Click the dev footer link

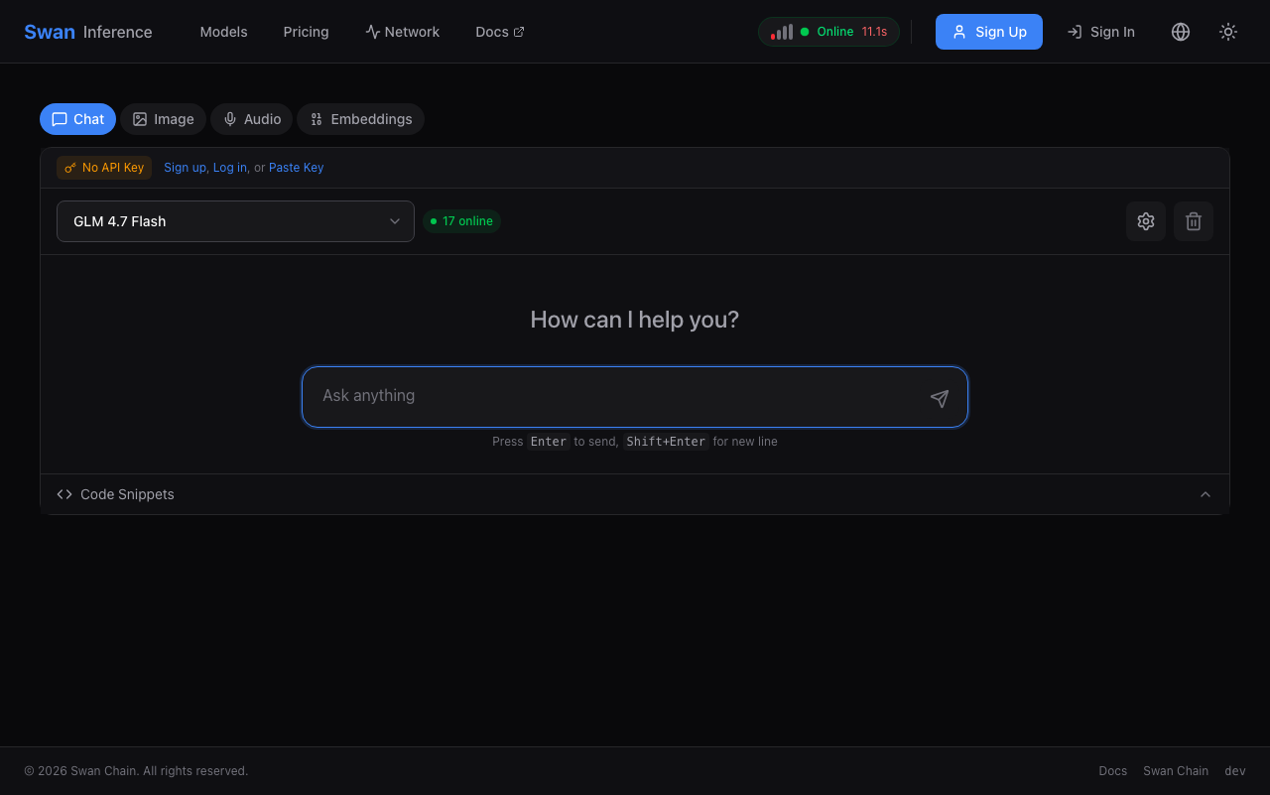coord(1235,771)
